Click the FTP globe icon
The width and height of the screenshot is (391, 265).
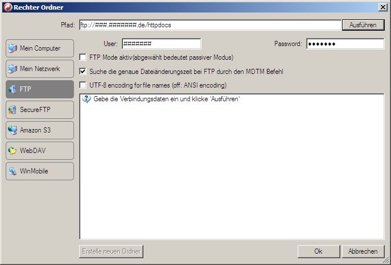pos(12,89)
